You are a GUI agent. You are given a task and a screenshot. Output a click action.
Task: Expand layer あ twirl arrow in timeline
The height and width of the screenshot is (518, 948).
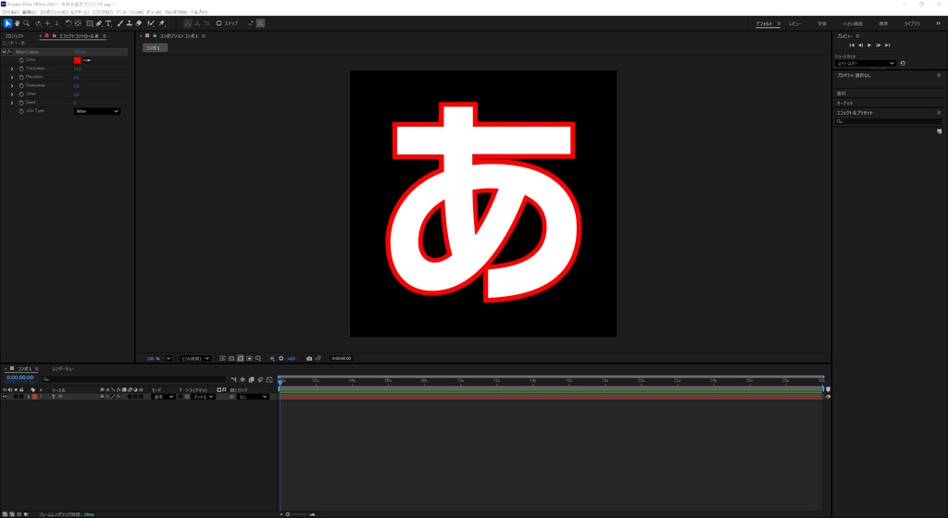coord(29,397)
